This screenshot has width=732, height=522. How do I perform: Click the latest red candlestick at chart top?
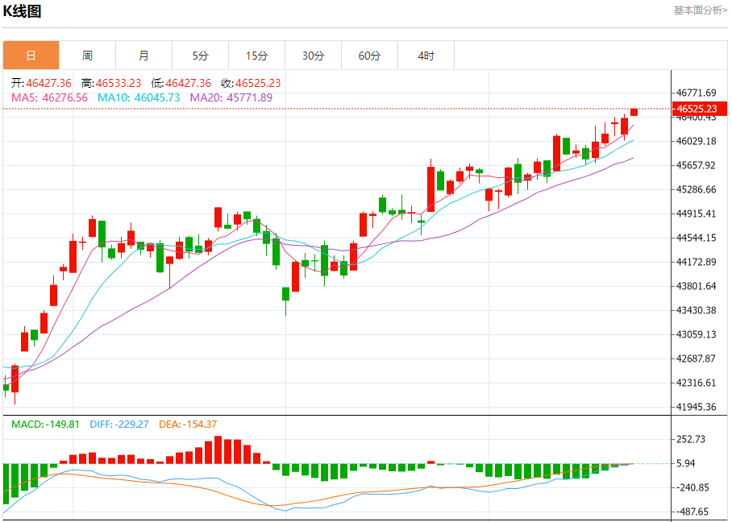coord(634,112)
